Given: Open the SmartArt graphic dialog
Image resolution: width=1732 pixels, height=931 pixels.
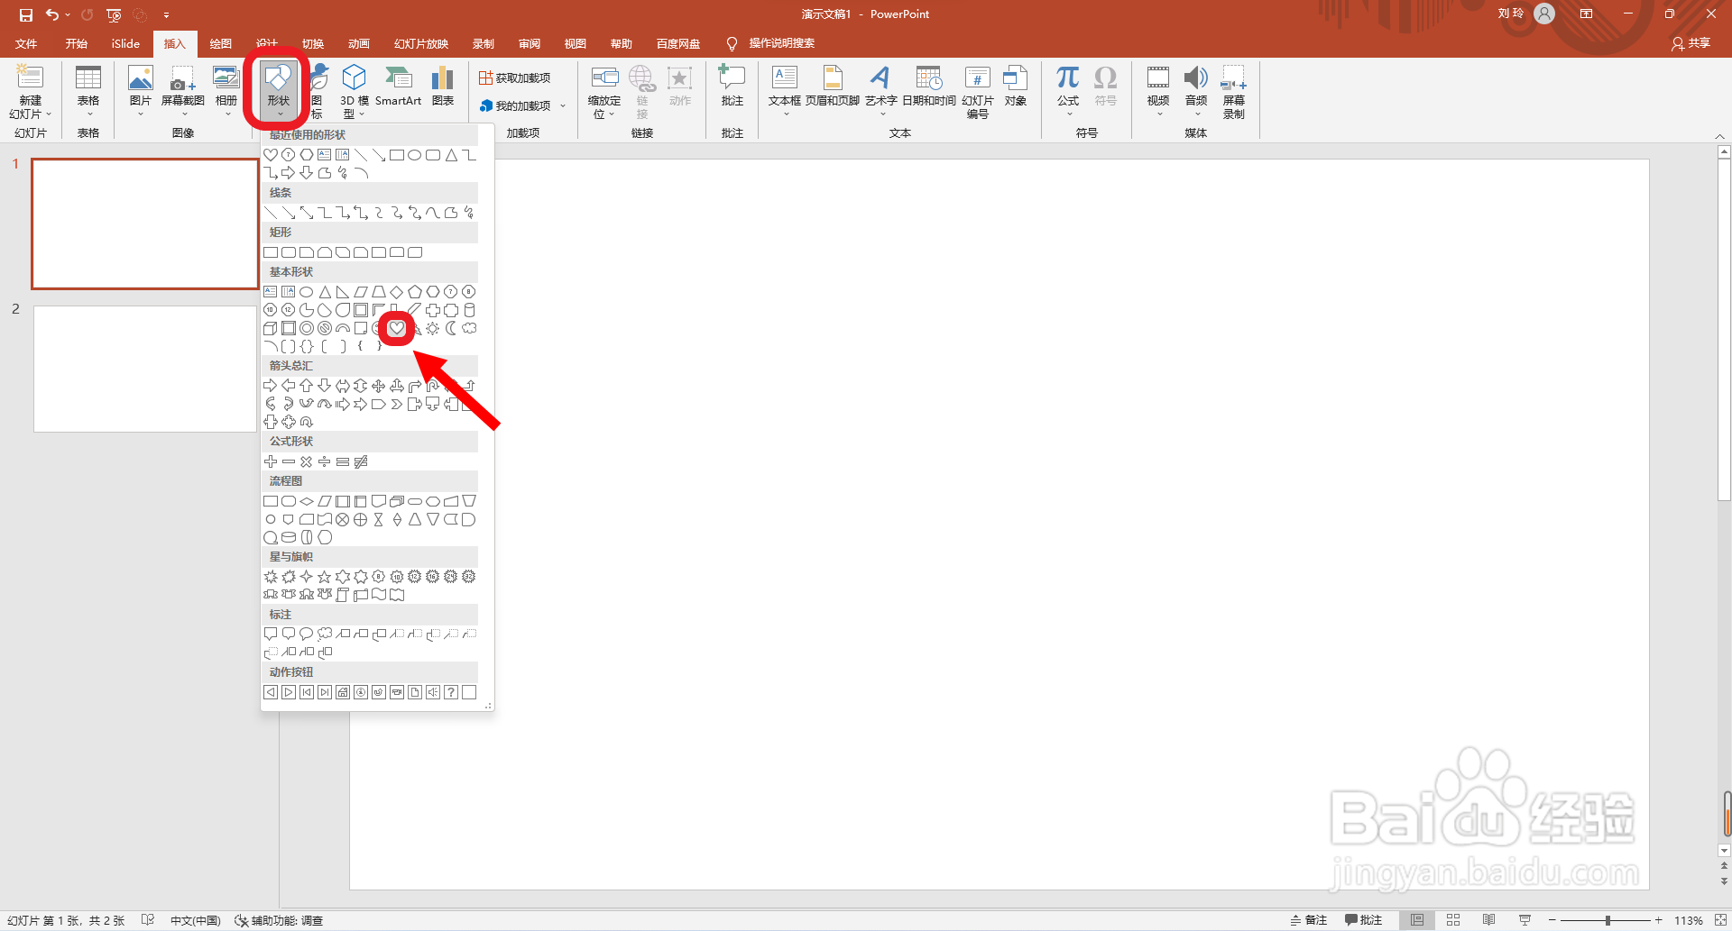Looking at the screenshot, I should coord(398,88).
